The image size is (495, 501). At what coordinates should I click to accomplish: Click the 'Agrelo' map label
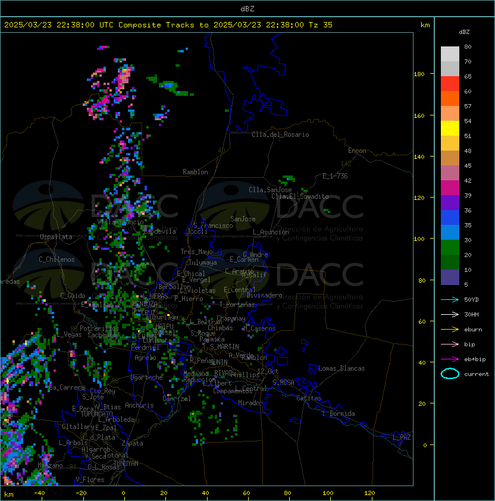[145, 358]
